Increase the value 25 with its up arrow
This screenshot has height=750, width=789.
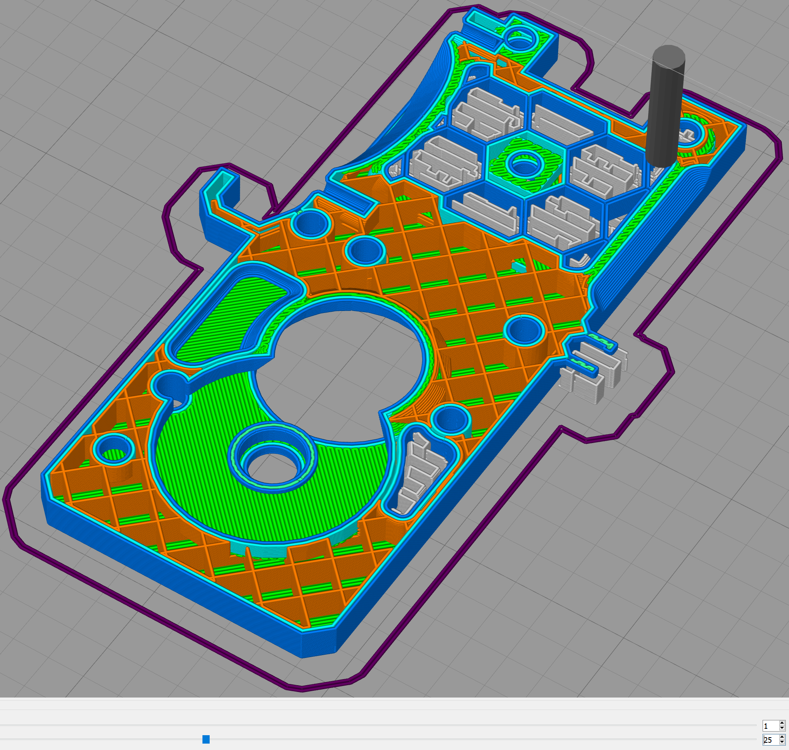[x=782, y=737]
